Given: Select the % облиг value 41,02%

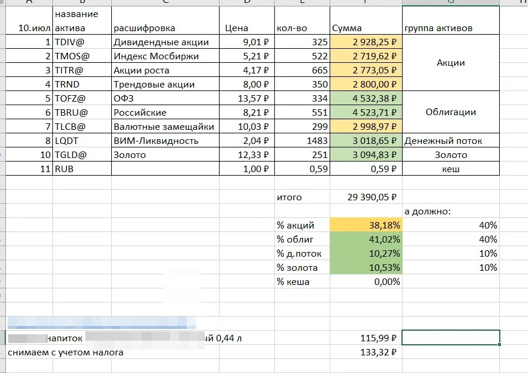Looking at the screenshot, I should 366,239.
